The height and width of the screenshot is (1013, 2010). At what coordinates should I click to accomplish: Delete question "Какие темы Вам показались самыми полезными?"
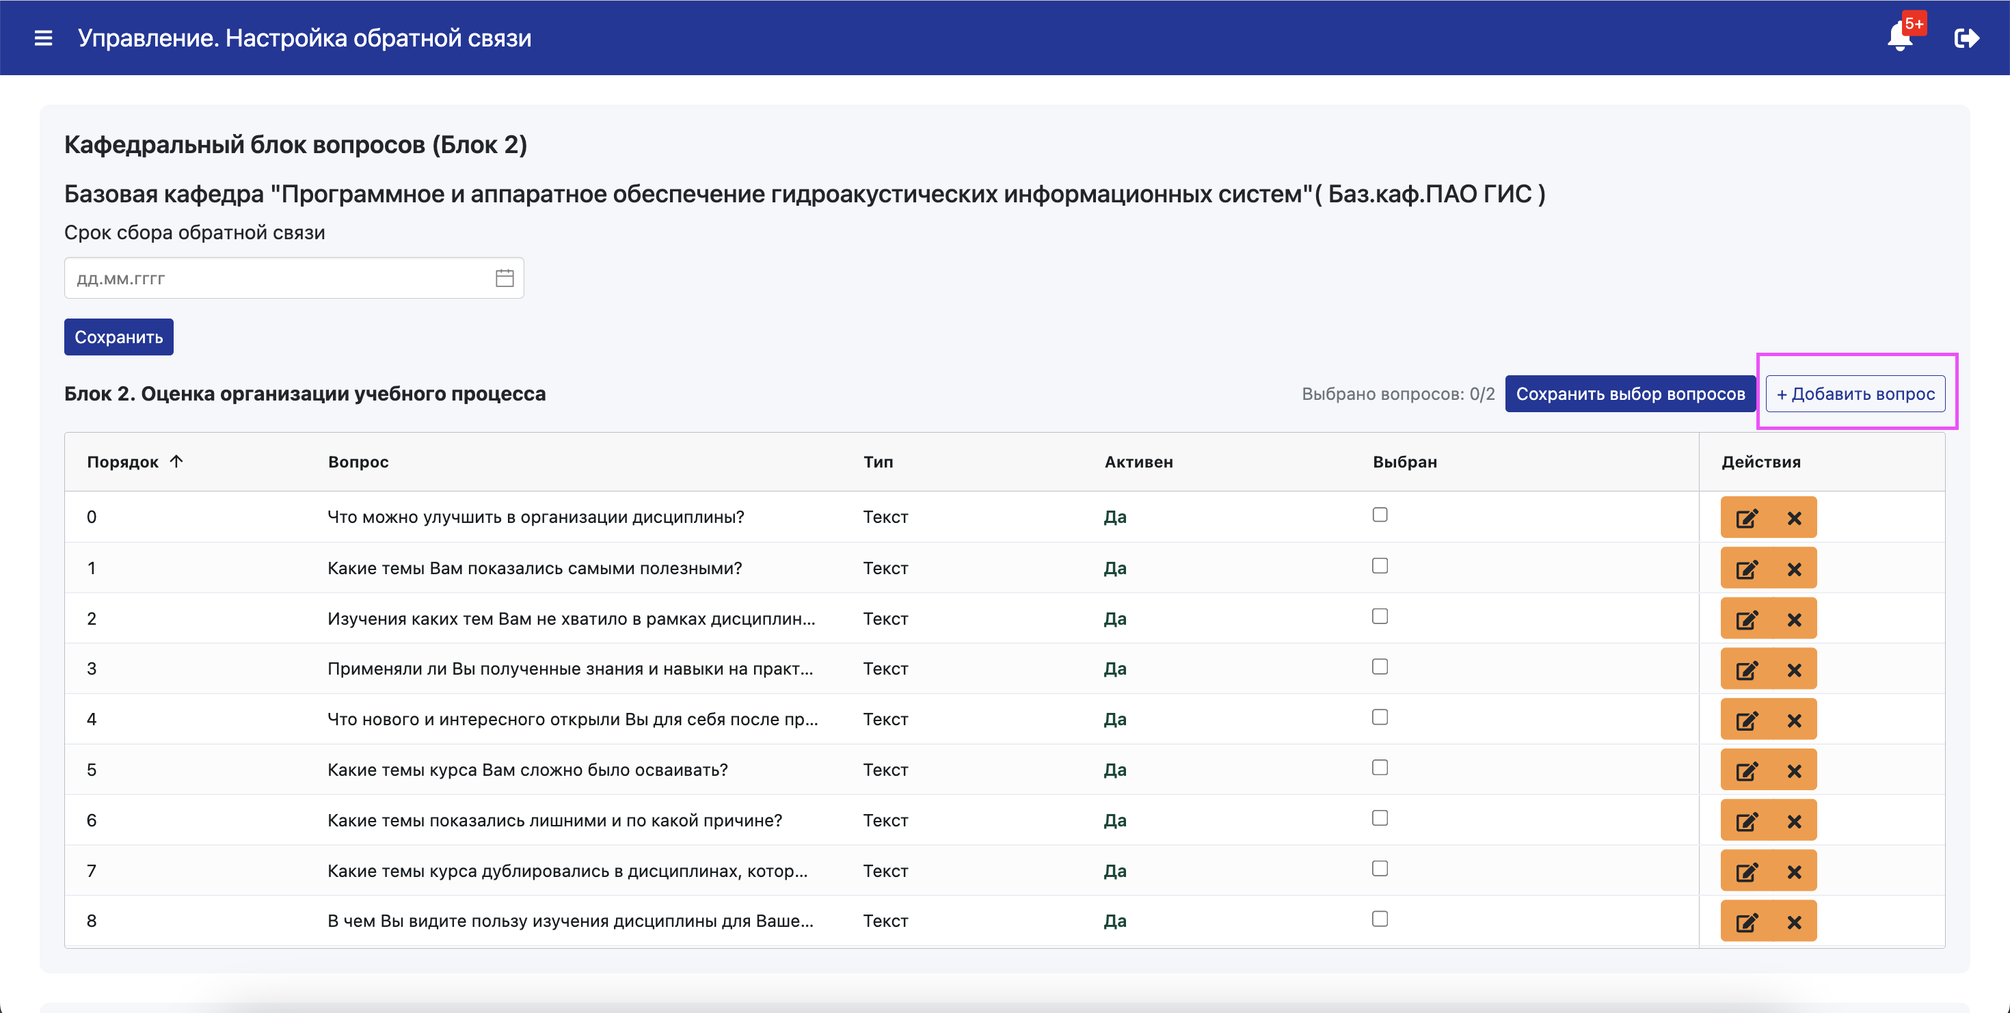pos(1794,569)
